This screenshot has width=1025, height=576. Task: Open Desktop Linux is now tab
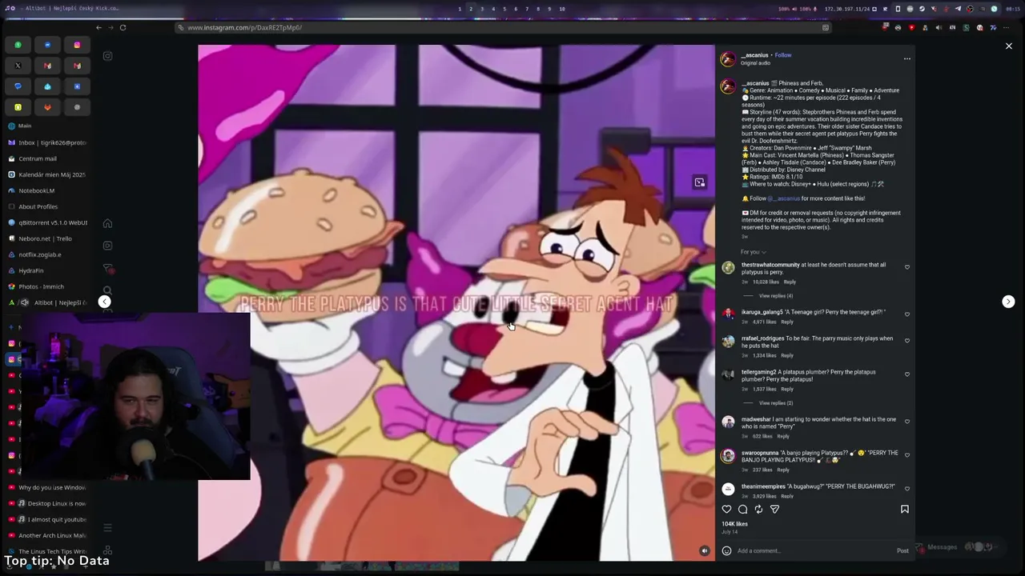46,503
